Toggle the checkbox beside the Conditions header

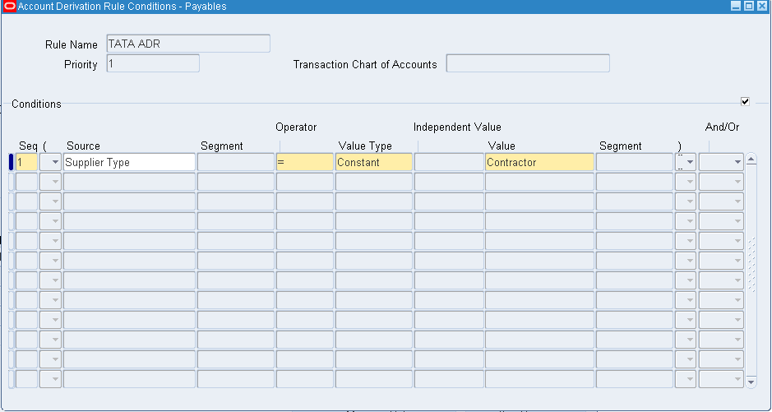click(x=745, y=101)
